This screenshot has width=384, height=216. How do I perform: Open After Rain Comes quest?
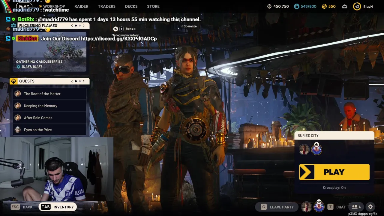49,118
